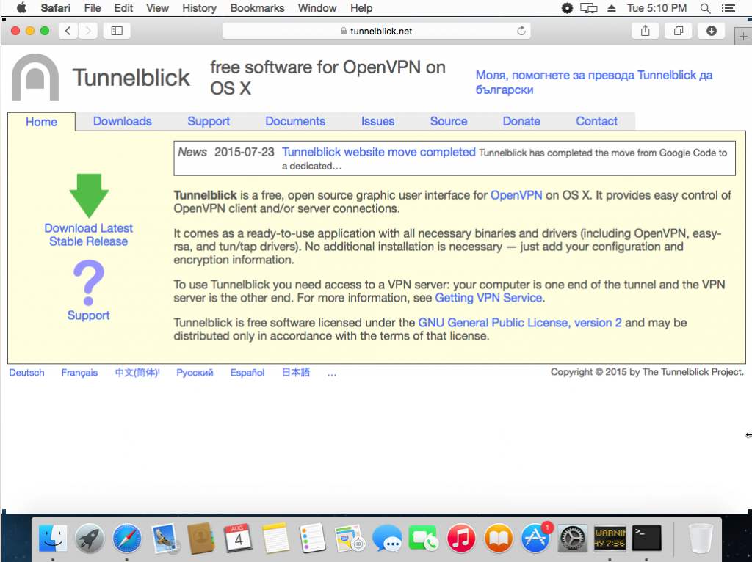Image resolution: width=752 pixels, height=562 pixels.
Task: Switch to the Issues tab
Action: click(x=378, y=121)
